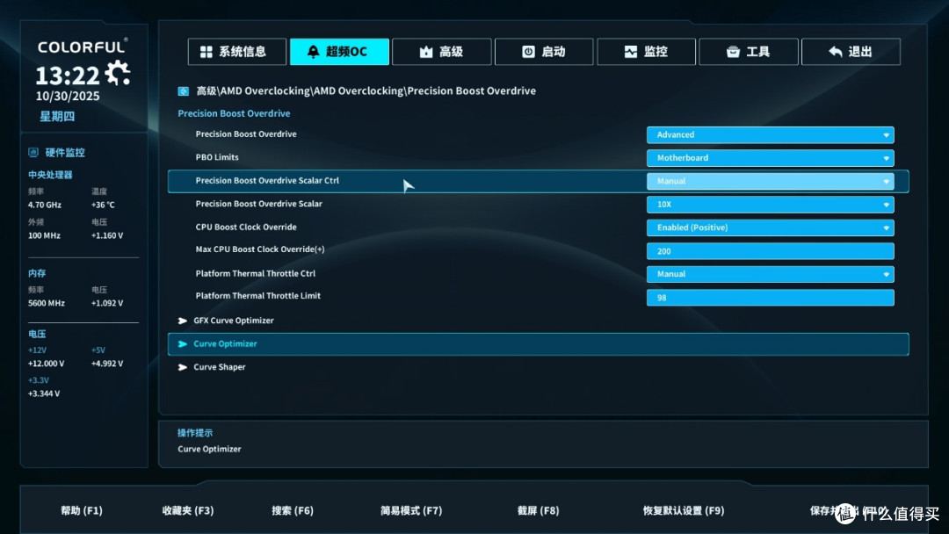
Task: Click the return arrow icon on 退出 tab
Action: coord(836,52)
